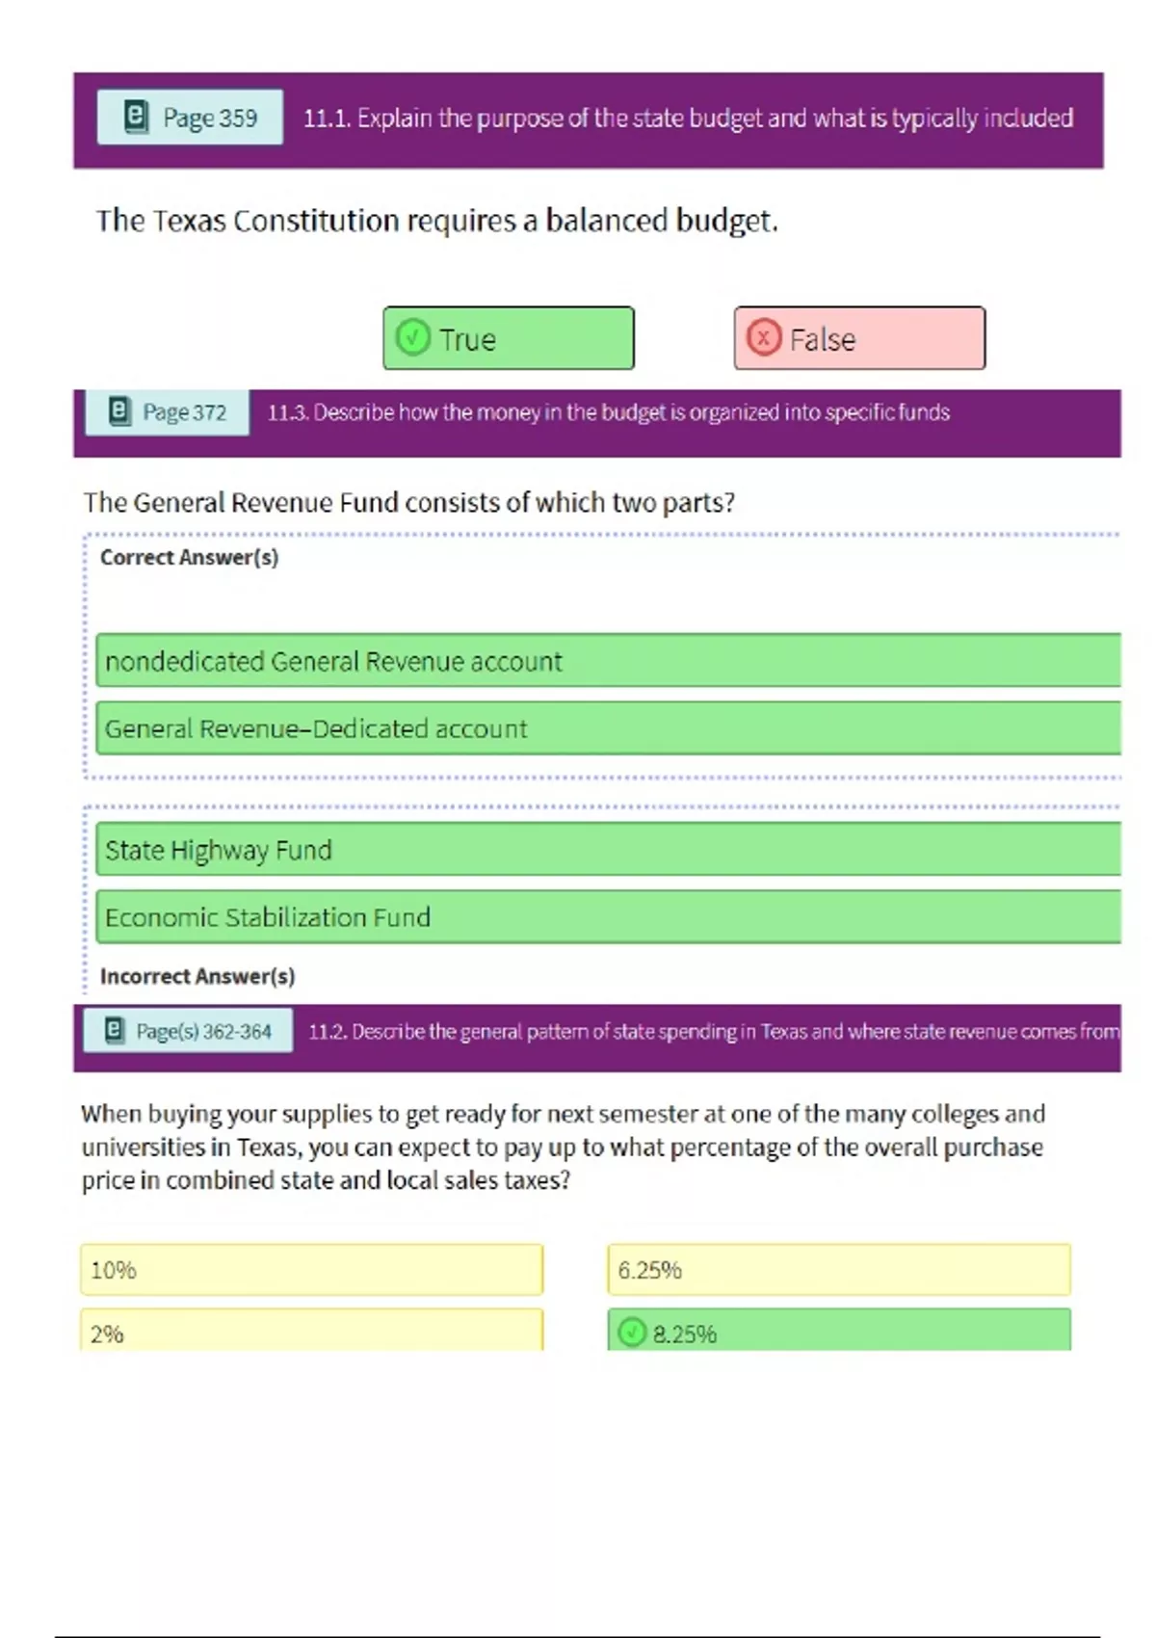Click the 11.1 state budget purpose heading
Image resolution: width=1156 pixels, height=1638 pixels.
pyautogui.click(x=688, y=119)
